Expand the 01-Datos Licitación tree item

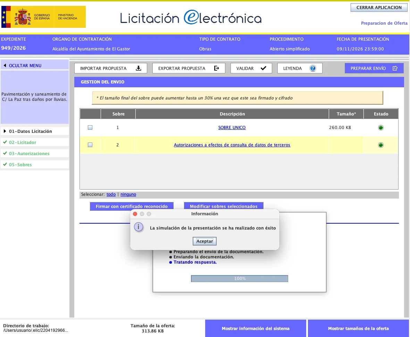tap(5, 131)
